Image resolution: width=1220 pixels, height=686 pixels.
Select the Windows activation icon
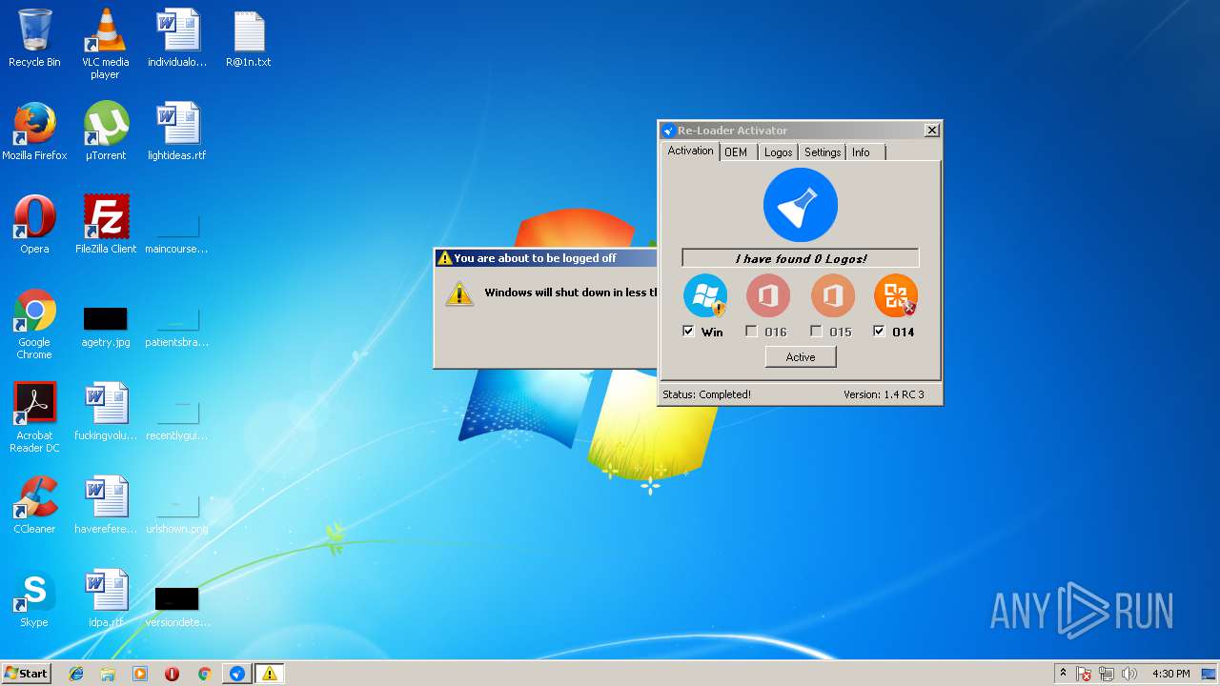[x=705, y=296]
